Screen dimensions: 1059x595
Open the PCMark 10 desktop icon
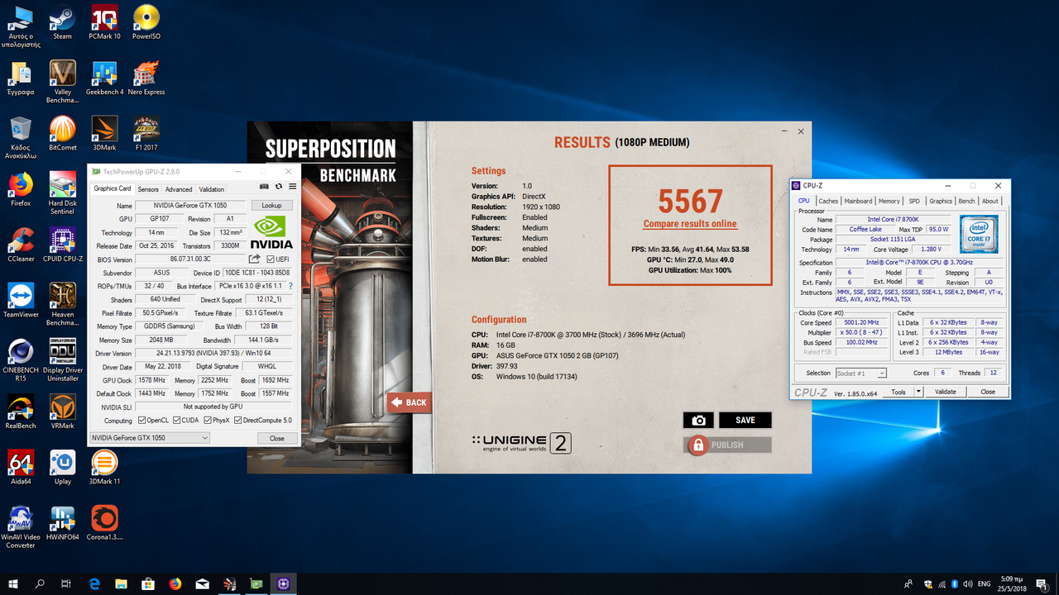click(x=104, y=21)
